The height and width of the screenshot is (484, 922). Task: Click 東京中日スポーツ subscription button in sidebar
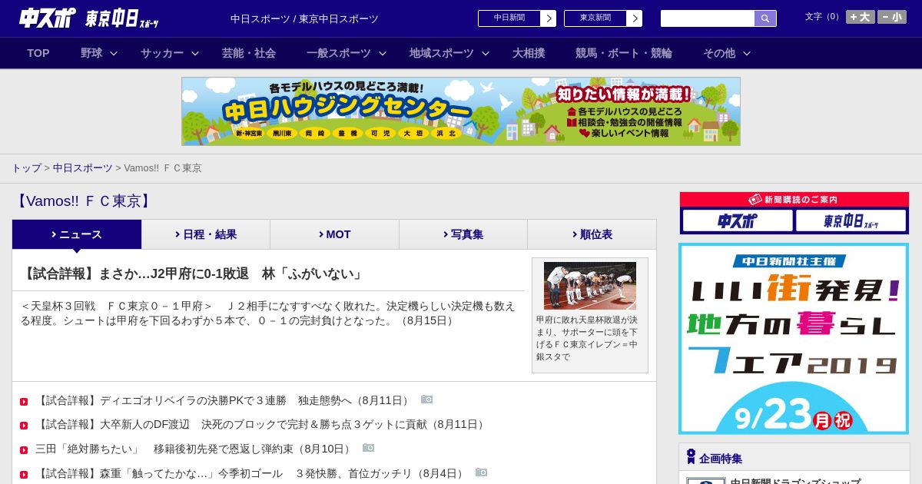pyautogui.click(x=851, y=220)
